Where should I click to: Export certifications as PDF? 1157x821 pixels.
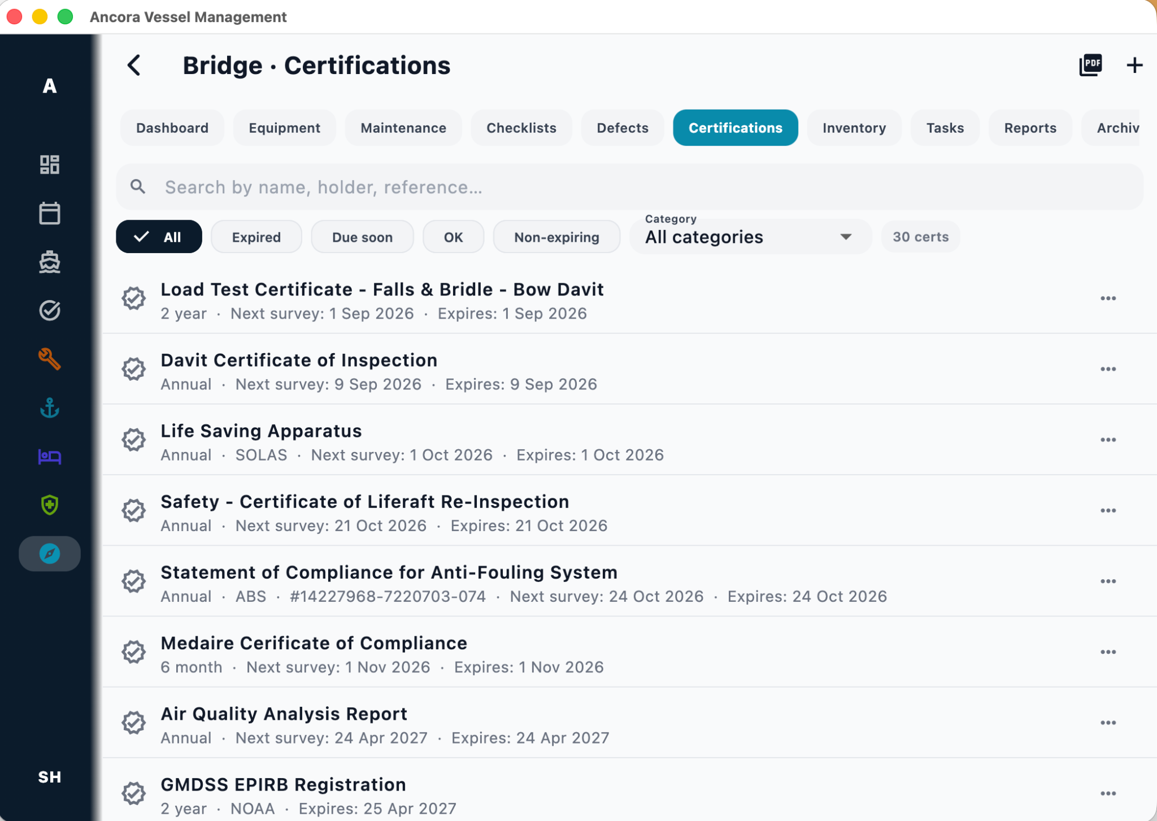1090,66
